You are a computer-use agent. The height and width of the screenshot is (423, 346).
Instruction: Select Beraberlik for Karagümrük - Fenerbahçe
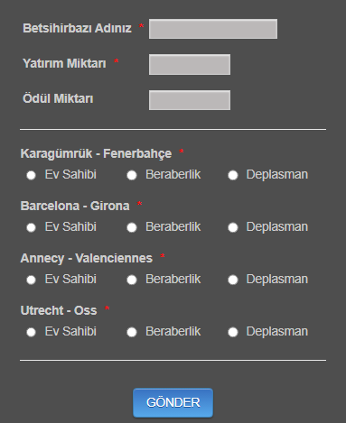point(132,175)
